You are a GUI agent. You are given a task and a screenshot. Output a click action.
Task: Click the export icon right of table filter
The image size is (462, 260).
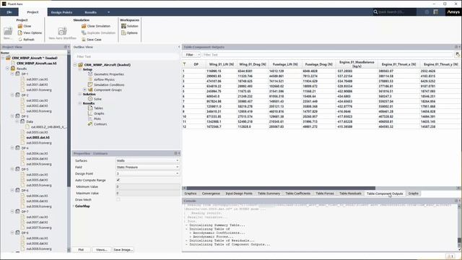[x=457, y=55]
